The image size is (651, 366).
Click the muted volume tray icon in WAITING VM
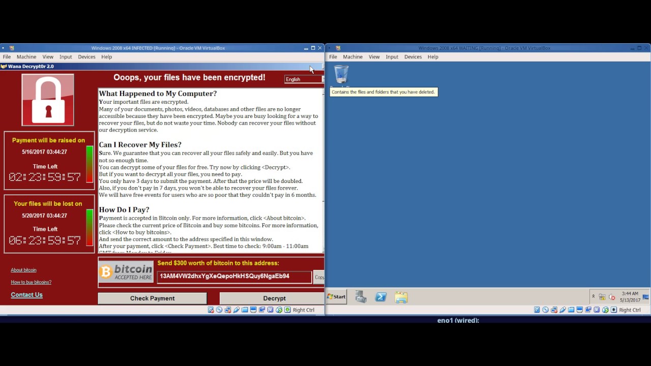(612, 297)
